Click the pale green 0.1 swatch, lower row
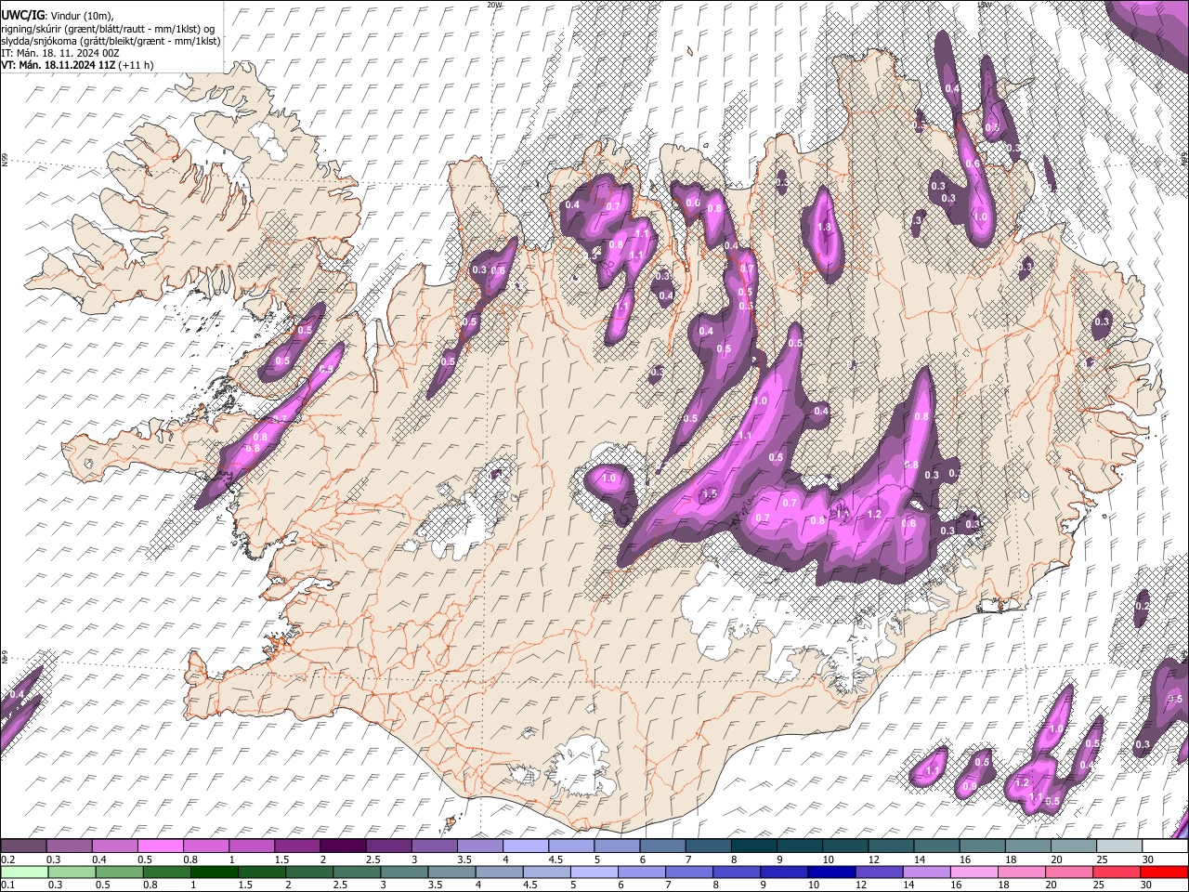The height and width of the screenshot is (892, 1189). pos(23,872)
